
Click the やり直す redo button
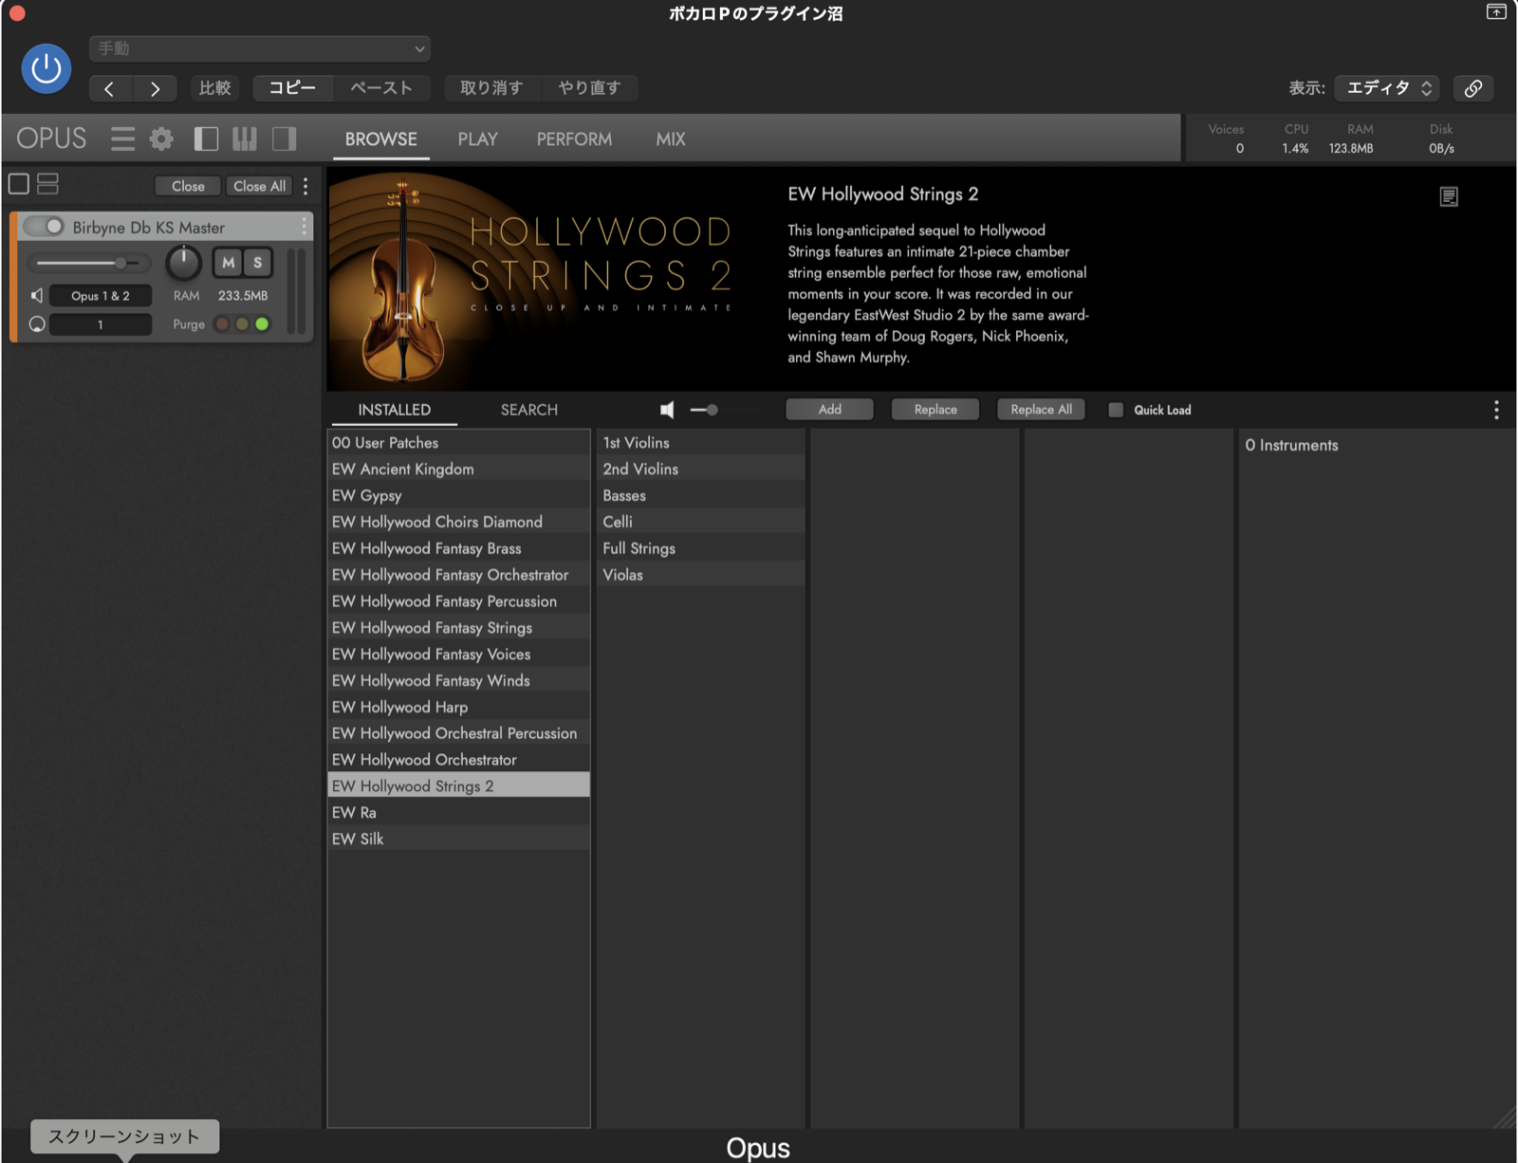pyautogui.click(x=589, y=88)
